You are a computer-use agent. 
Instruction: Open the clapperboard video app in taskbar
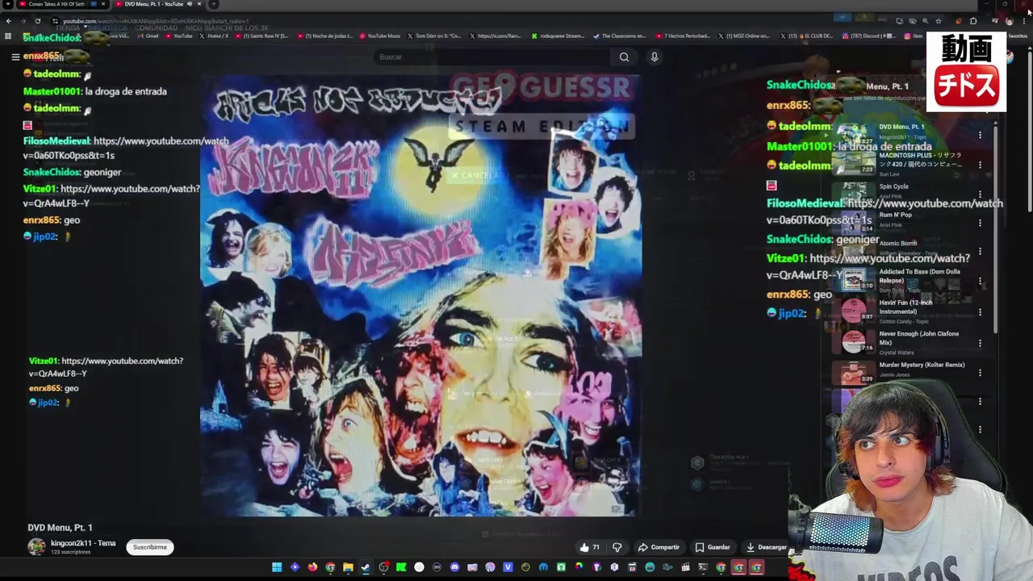tap(685, 567)
